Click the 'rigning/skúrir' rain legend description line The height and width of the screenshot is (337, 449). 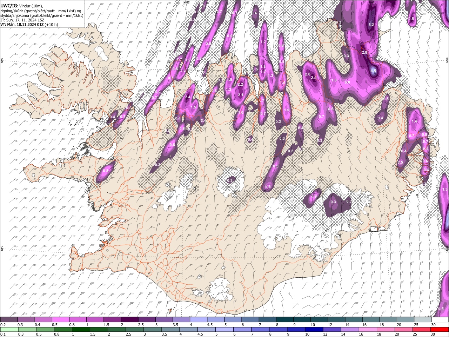click(x=41, y=11)
